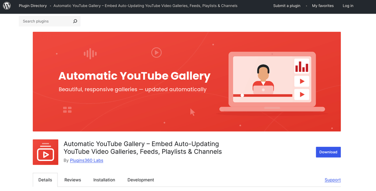Click the plugin title heading text
This screenshot has height=191, width=376.
click(143, 148)
